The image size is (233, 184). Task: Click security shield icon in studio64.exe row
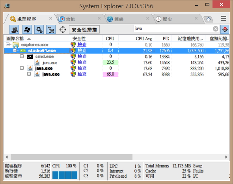pos(73,51)
